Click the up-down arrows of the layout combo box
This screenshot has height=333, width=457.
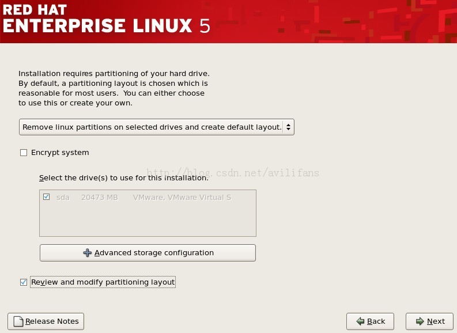click(x=289, y=127)
